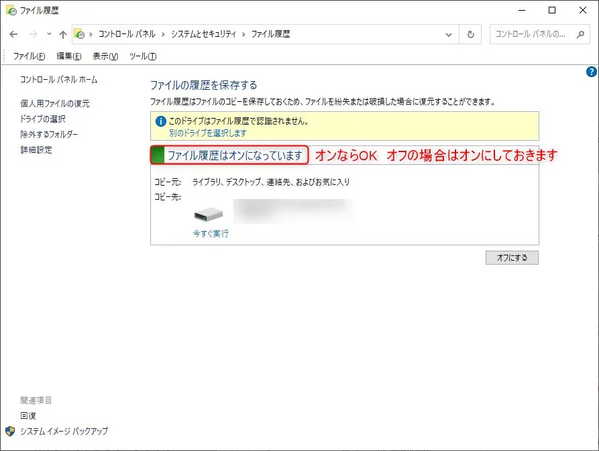Click the 今すぐ実行 link
This screenshot has height=451, width=599.
pyautogui.click(x=211, y=234)
